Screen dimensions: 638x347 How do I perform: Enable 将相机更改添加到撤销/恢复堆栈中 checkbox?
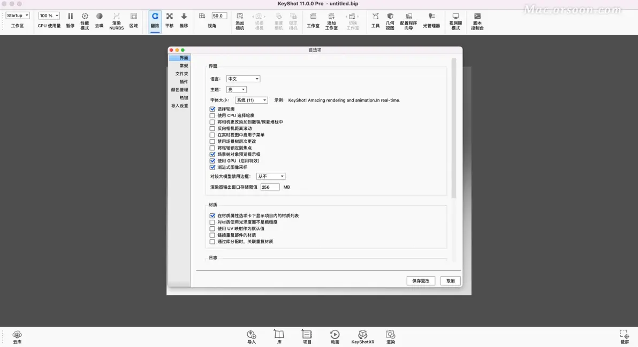coord(212,122)
